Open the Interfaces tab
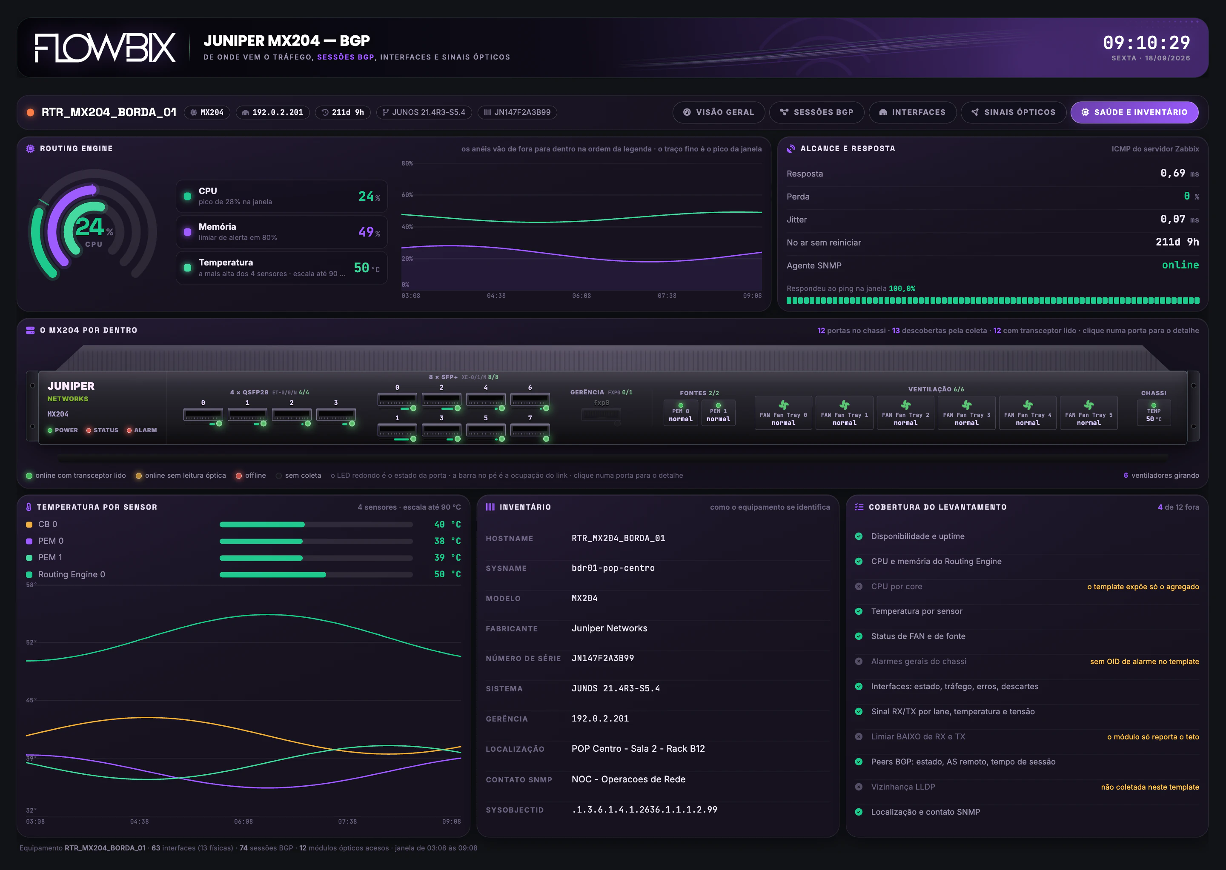This screenshot has height=870, width=1226. click(x=912, y=112)
